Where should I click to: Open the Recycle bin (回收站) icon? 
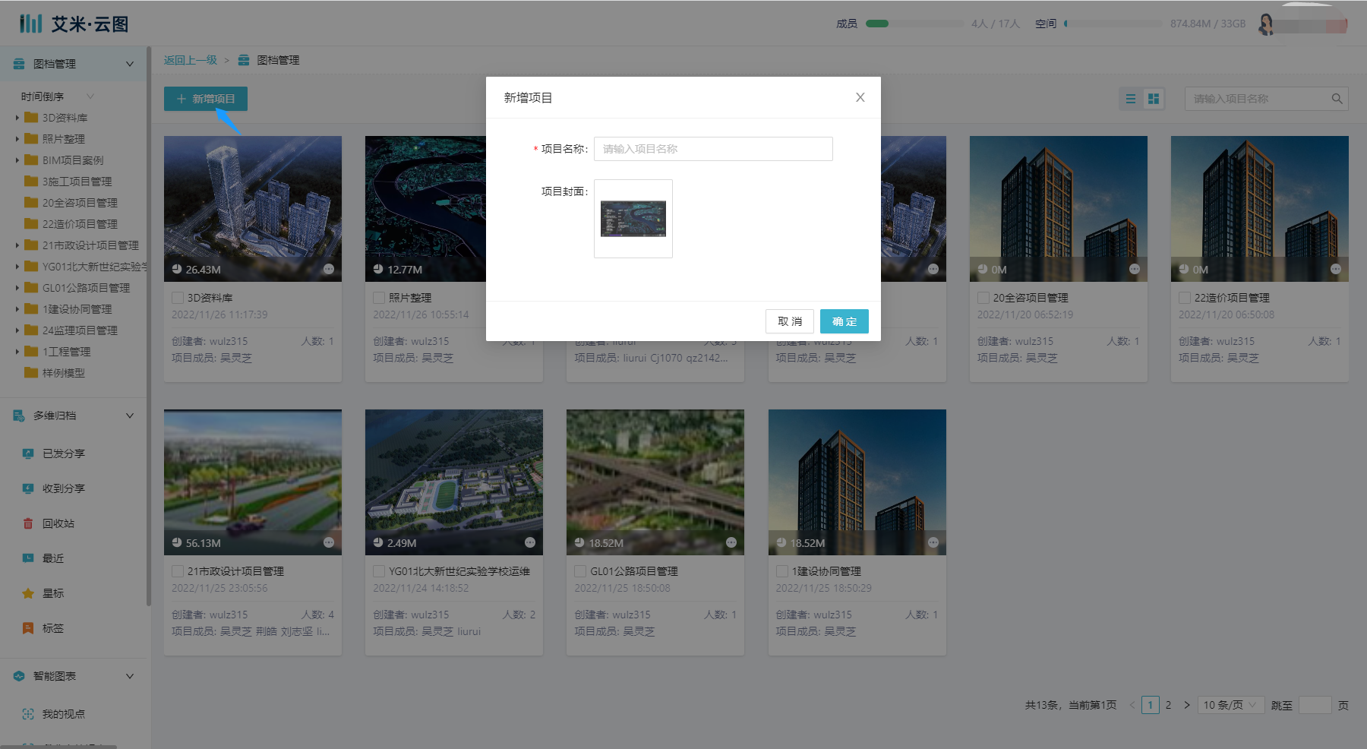tap(28, 523)
